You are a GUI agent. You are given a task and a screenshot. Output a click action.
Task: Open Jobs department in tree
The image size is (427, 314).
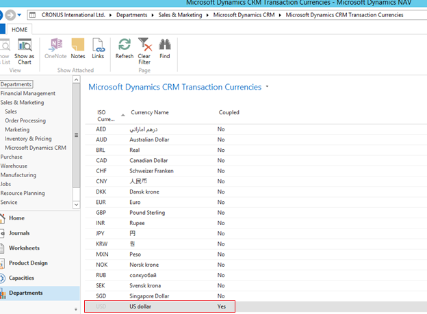click(x=5, y=184)
